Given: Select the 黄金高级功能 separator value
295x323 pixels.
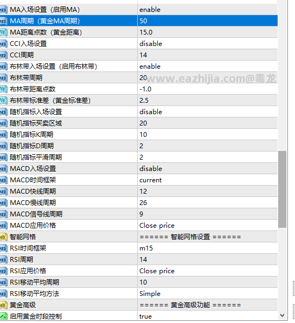Looking at the screenshot, I should point(190,305).
